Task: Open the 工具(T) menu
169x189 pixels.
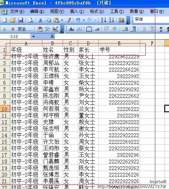Action: (117, 11)
